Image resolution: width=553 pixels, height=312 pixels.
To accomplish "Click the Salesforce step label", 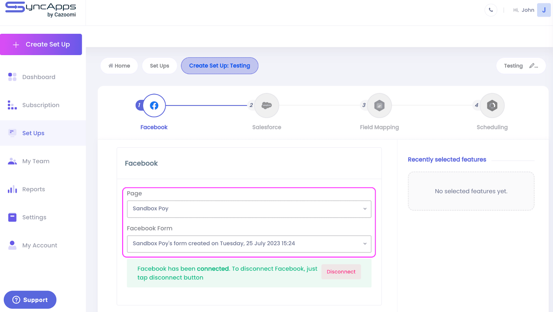I will (266, 127).
